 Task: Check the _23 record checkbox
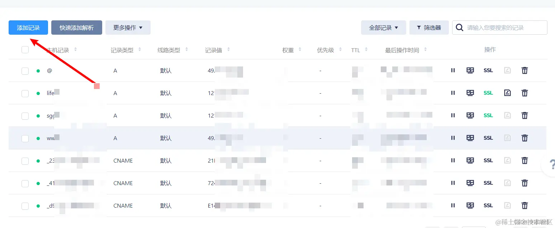tap(25, 161)
